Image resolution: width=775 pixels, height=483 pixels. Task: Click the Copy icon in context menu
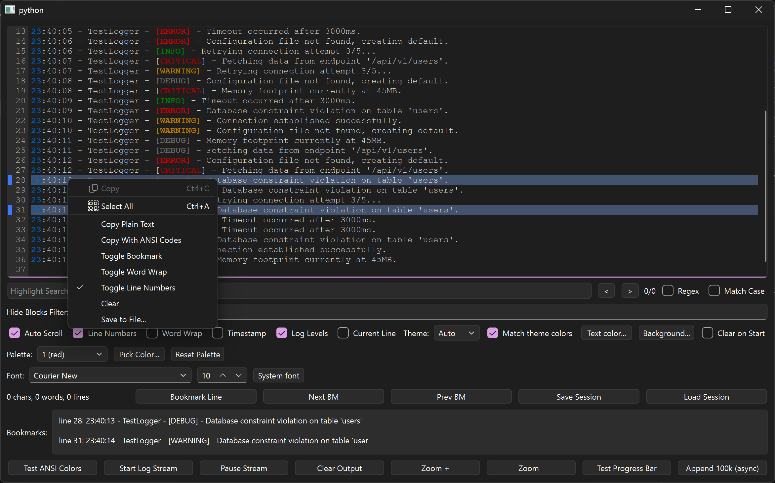point(93,189)
